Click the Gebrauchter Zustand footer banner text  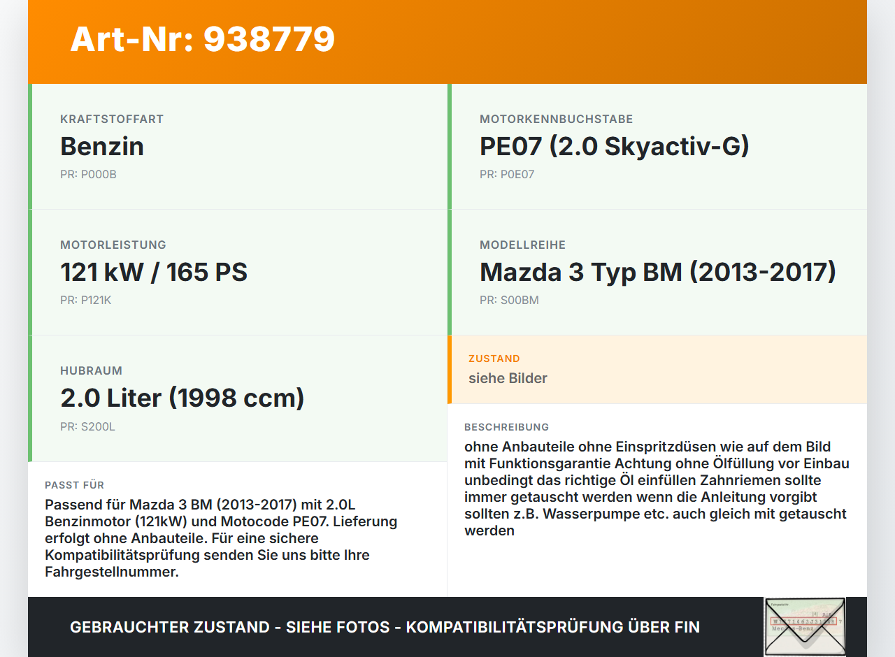[x=385, y=627]
